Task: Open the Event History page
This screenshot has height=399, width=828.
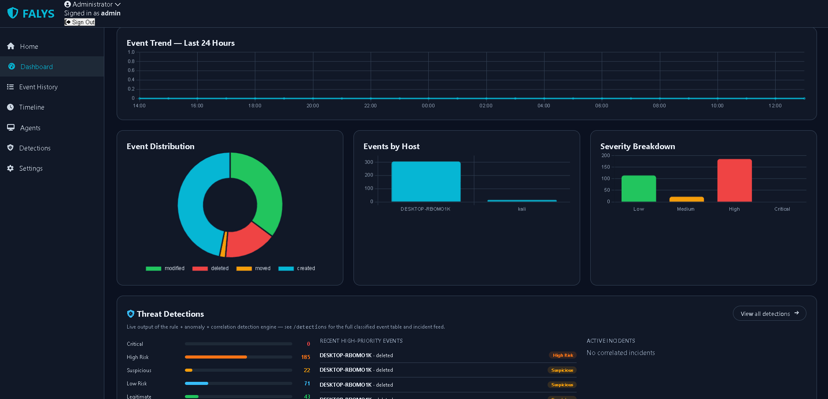Action: 52,87
